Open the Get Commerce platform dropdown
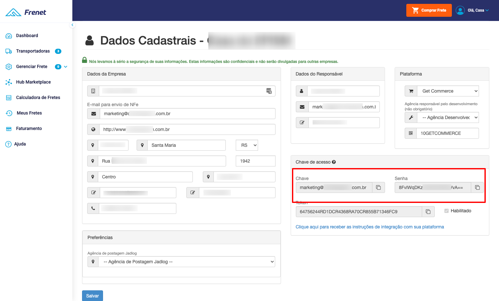Image resolution: width=499 pixels, height=301 pixels. pyautogui.click(x=448, y=91)
